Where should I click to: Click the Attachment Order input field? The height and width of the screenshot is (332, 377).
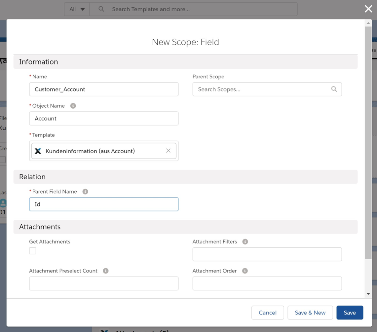pos(267,284)
